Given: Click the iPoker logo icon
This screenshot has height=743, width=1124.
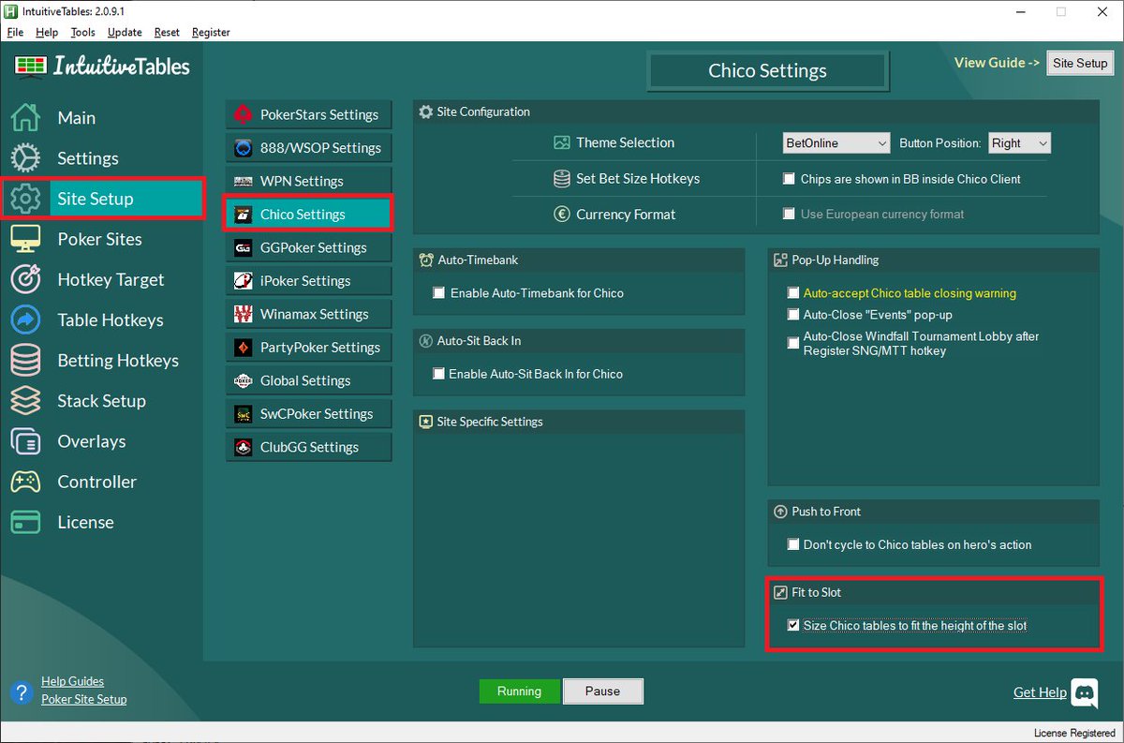Looking at the screenshot, I should click(x=244, y=281).
